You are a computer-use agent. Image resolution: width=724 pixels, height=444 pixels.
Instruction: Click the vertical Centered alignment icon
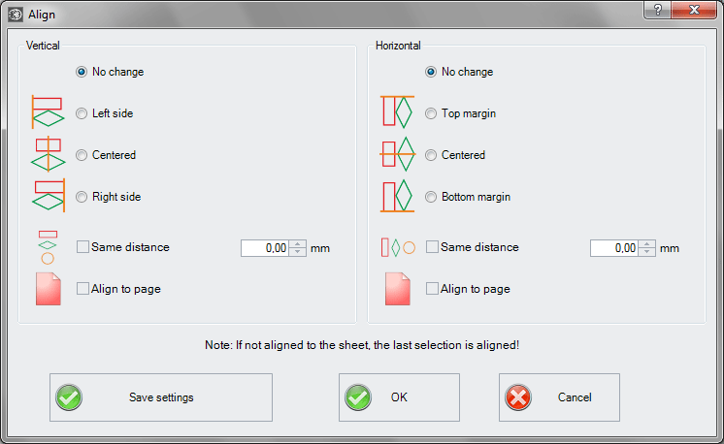click(48, 154)
